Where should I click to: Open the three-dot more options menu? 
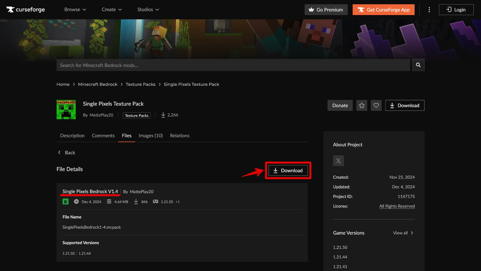point(429,10)
